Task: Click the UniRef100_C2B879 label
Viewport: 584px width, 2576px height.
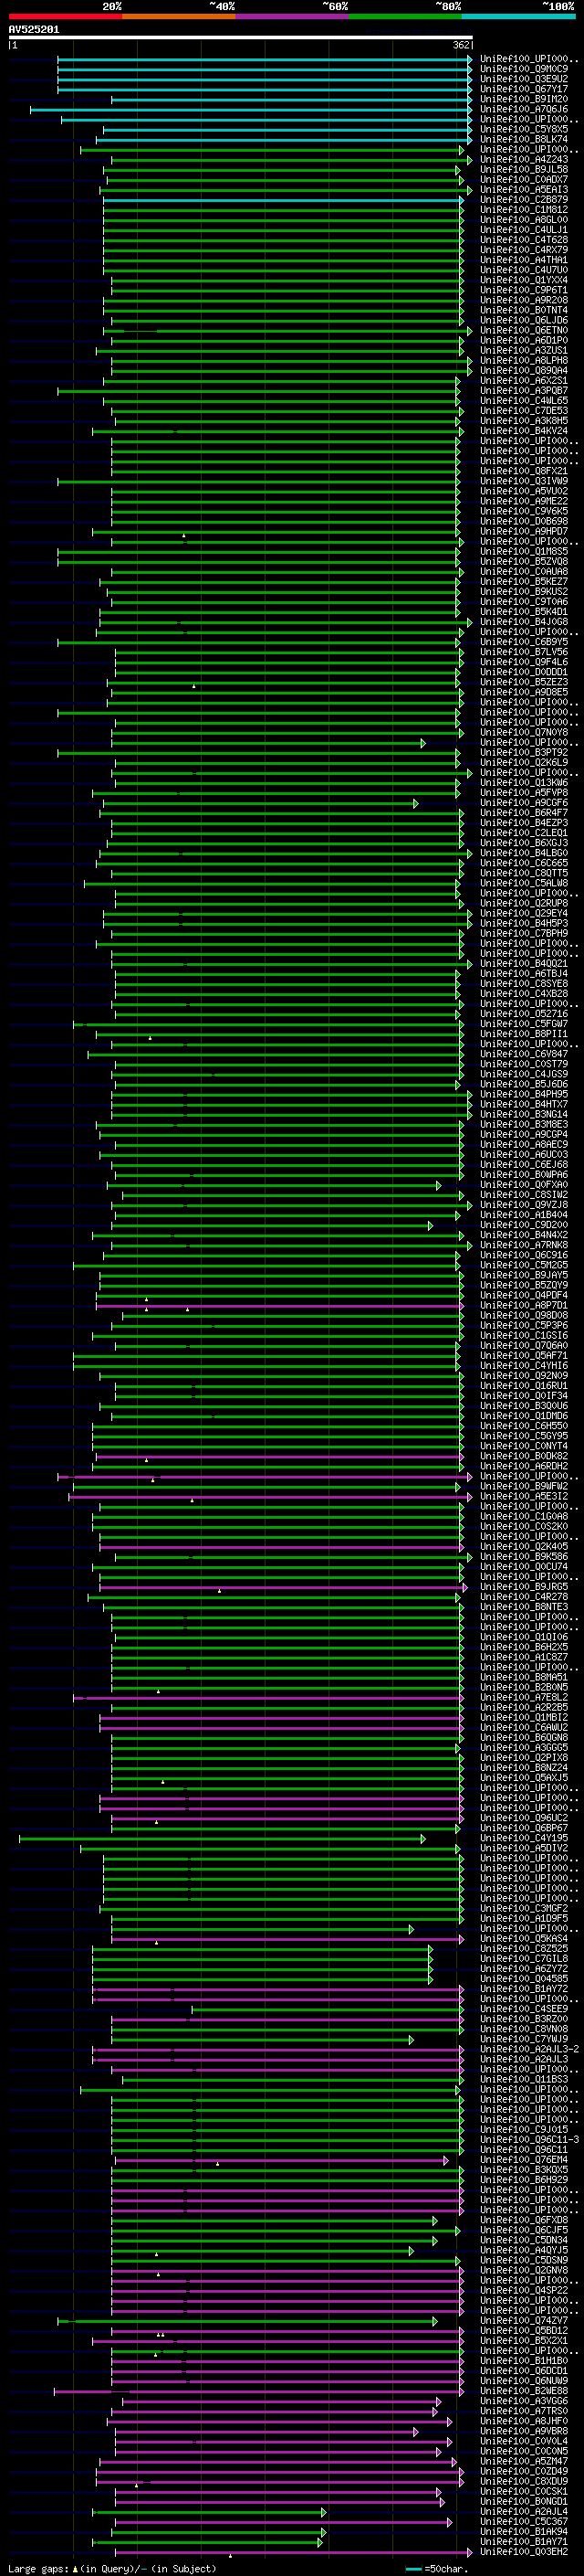Action: (524, 200)
